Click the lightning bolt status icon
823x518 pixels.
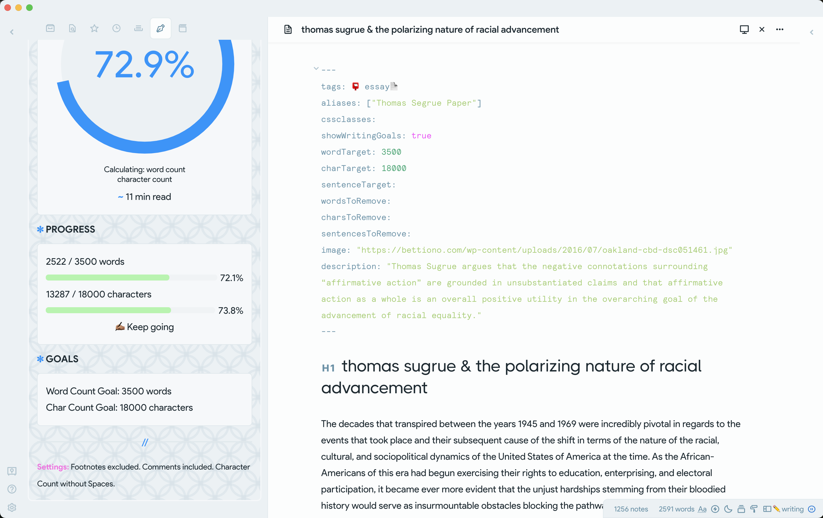click(x=715, y=509)
